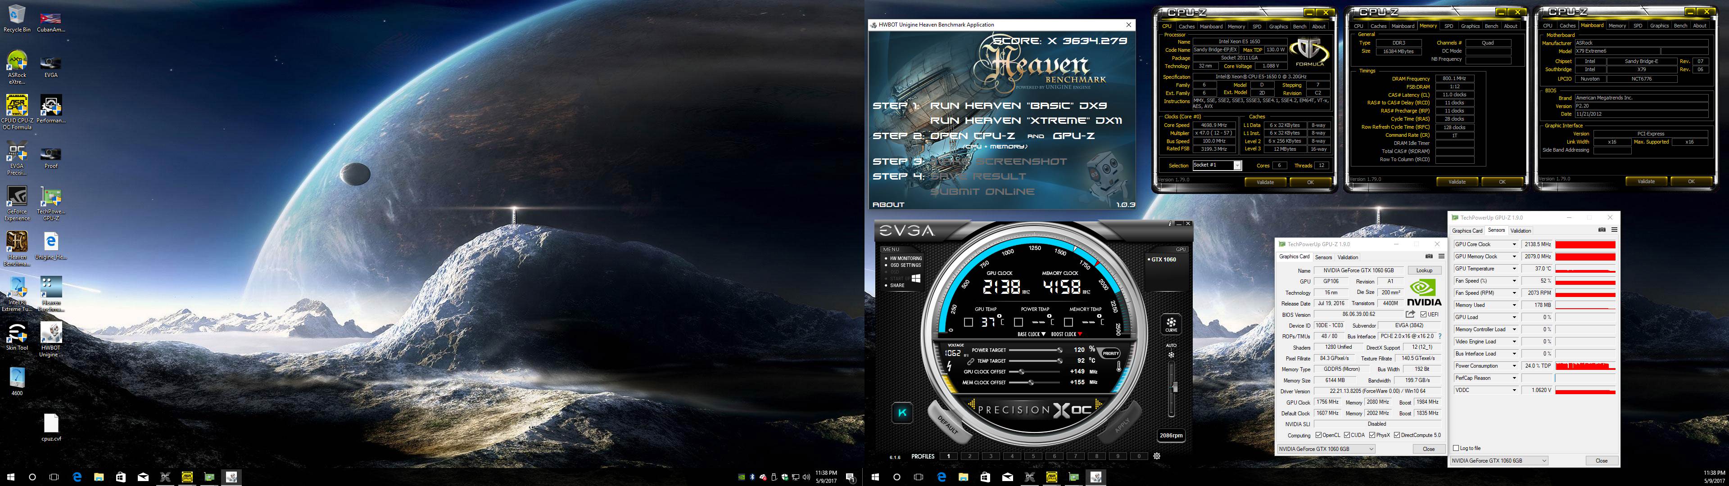Click the Bus Interface question mark icon
Screen dimensions: 1729x486
click(x=1440, y=336)
